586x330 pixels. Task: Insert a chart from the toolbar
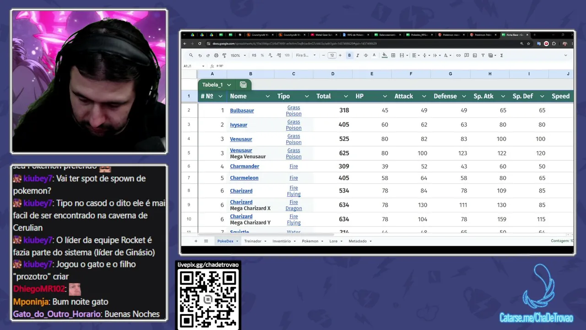pyautogui.click(x=475, y=55)
